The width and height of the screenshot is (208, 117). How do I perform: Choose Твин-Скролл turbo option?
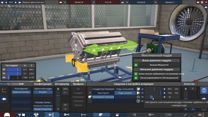click(103, 93)
